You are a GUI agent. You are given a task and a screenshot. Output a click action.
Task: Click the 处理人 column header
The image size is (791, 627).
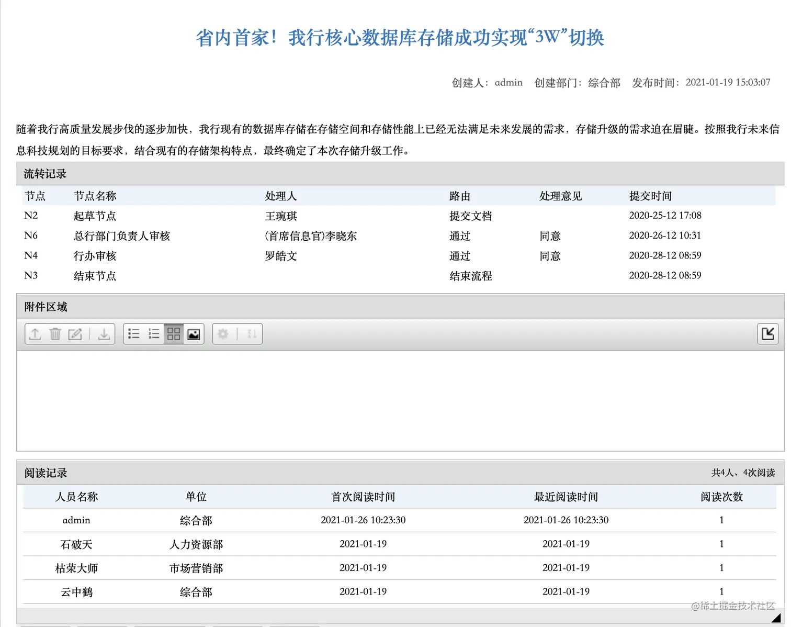(x=281, y=196)
